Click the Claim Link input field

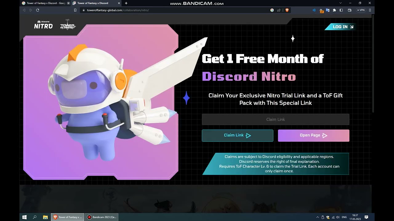click(275, 119)
